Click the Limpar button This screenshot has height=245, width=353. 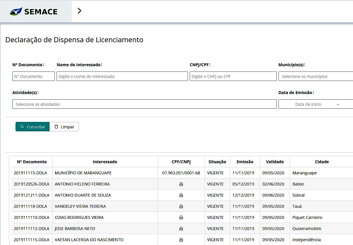pyautogui.click(x=64, y=127)
